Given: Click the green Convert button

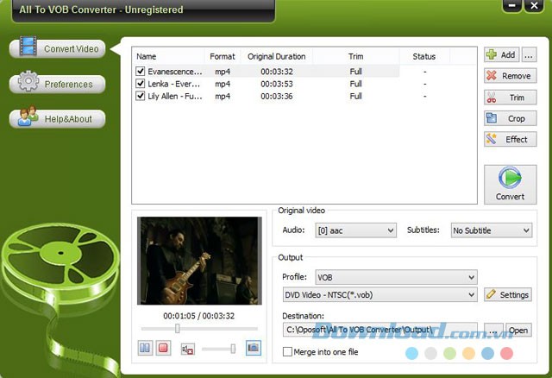Looking at the screenshot, I should click(510, 184).
